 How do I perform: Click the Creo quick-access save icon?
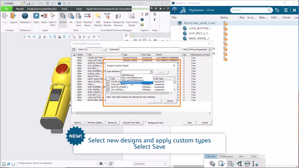pyautogui.click(x=28, y=3)
